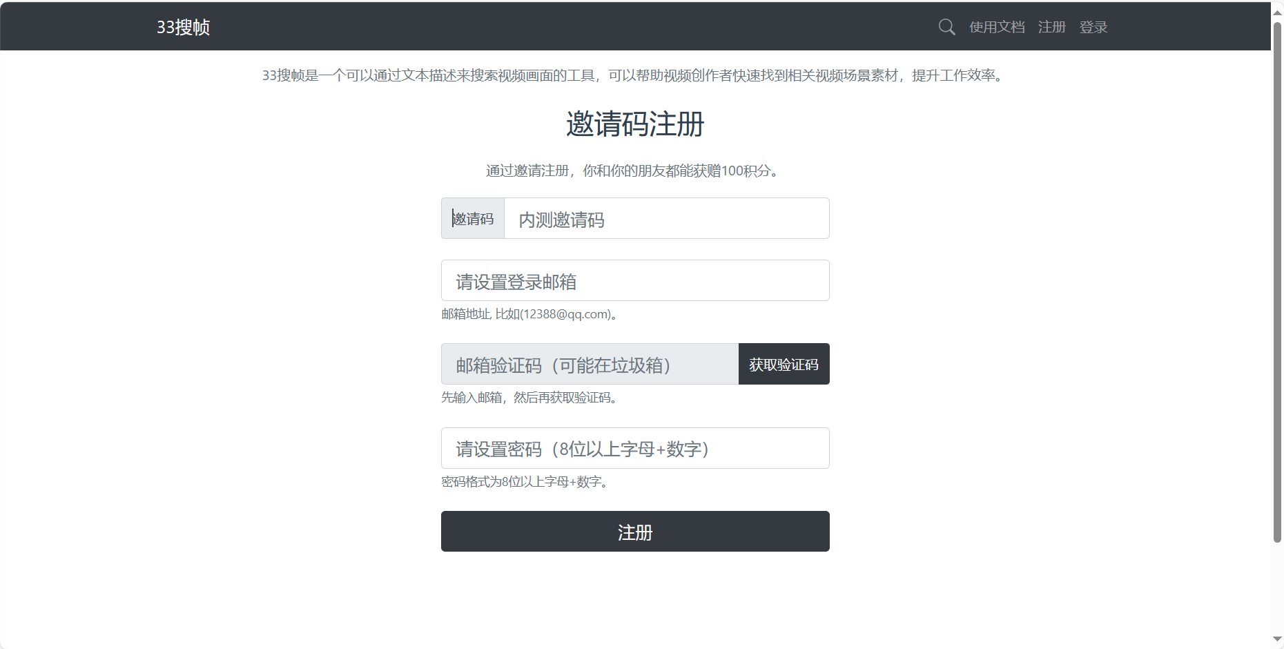This screenshot has width=1284, height=649.
Task: Click the 邀请码注册 page heading
Action: (x=635, y=125)
